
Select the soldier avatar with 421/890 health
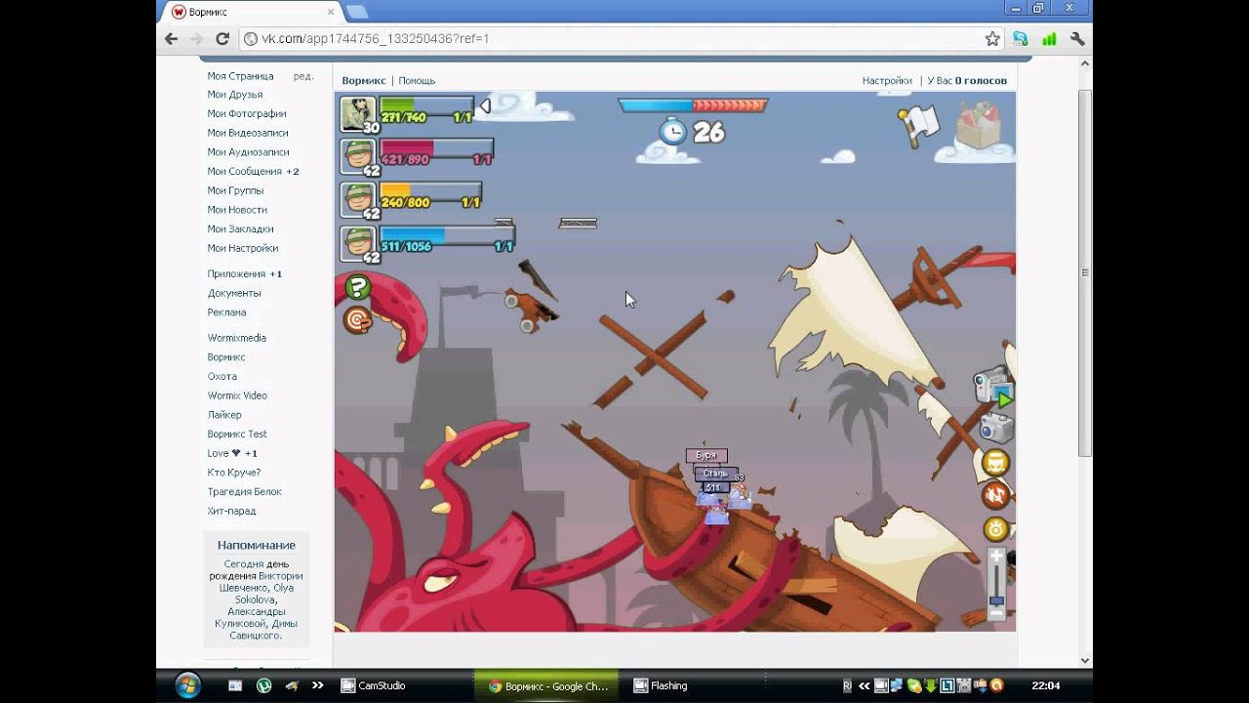point(358,157)
